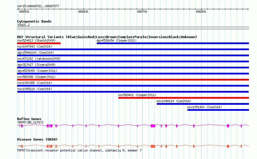257x159 pixels.
Task: Open variant dgv4526n54 (Cooper2011) label
Action: tap(116, 40)
